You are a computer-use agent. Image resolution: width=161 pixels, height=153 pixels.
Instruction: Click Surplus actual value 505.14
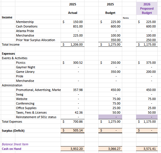coord(78,130)
